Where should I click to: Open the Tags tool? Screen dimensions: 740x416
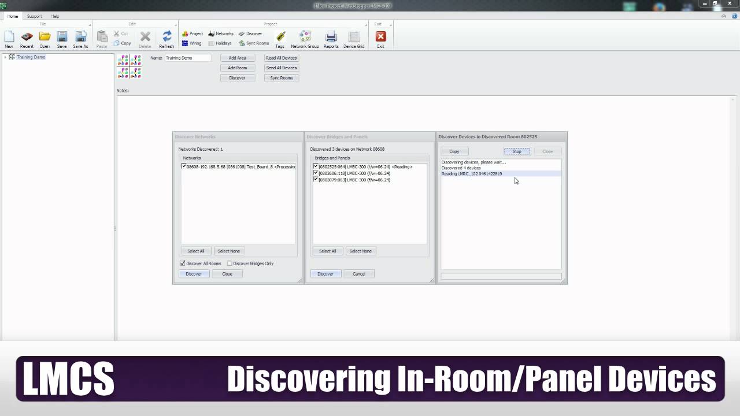coord(280,39)
